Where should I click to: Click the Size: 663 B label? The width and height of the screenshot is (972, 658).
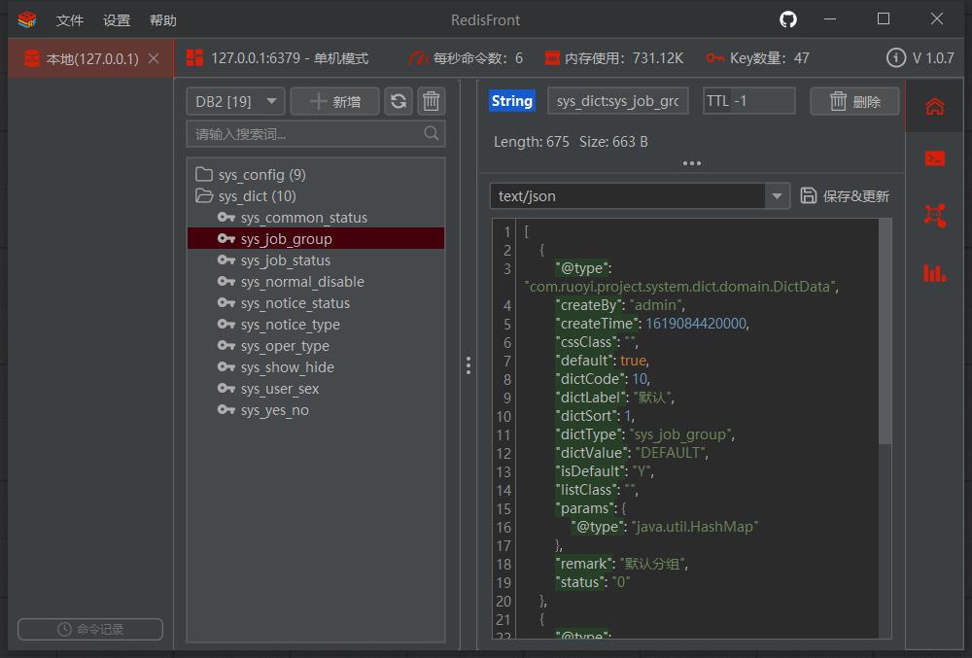[613, 142]
